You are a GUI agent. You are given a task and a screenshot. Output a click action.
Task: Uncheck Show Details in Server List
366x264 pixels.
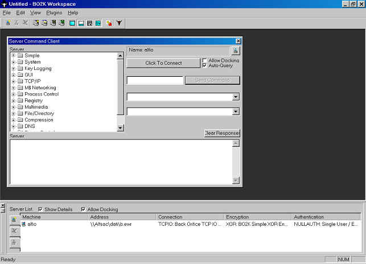tap(40, 209)
